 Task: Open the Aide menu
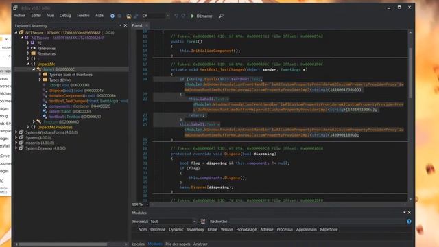click(x=99, y=16)
